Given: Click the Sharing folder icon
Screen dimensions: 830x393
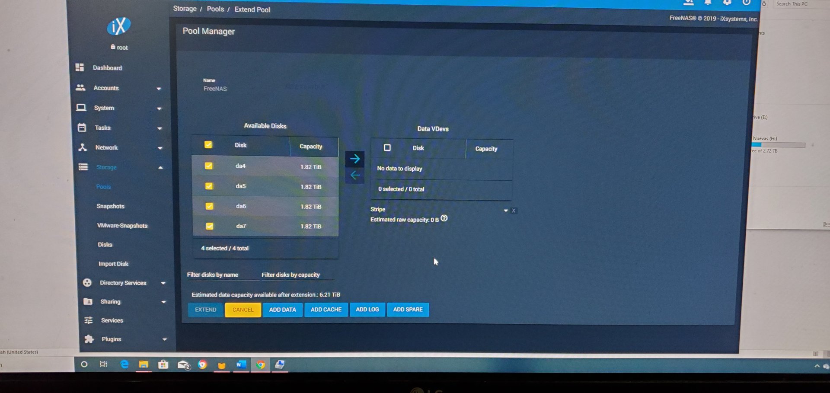Looking at the screenshot, I should coord(88,301).
